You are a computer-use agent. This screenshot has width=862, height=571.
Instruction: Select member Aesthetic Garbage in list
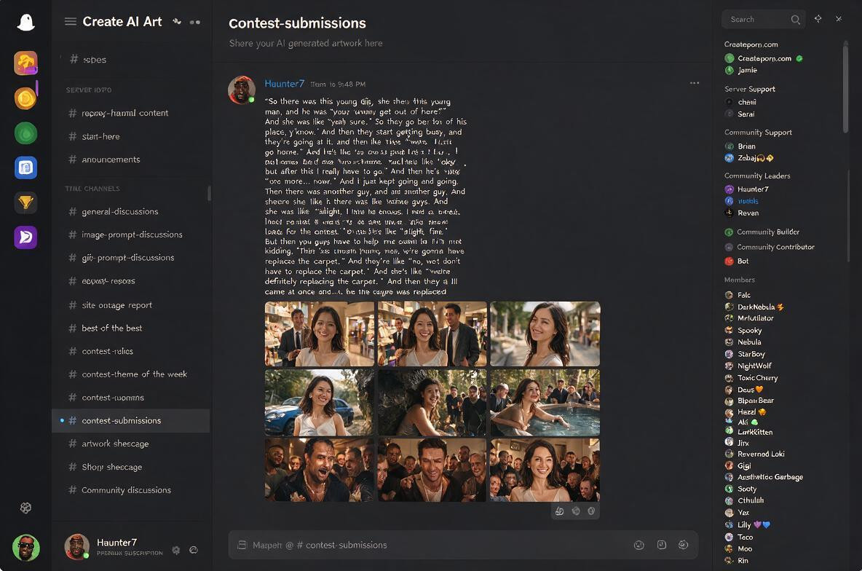(764, 477)
